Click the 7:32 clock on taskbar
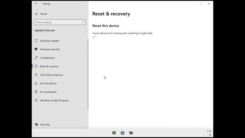This screenshot has width=245, height=138. [x=209, y=131]
